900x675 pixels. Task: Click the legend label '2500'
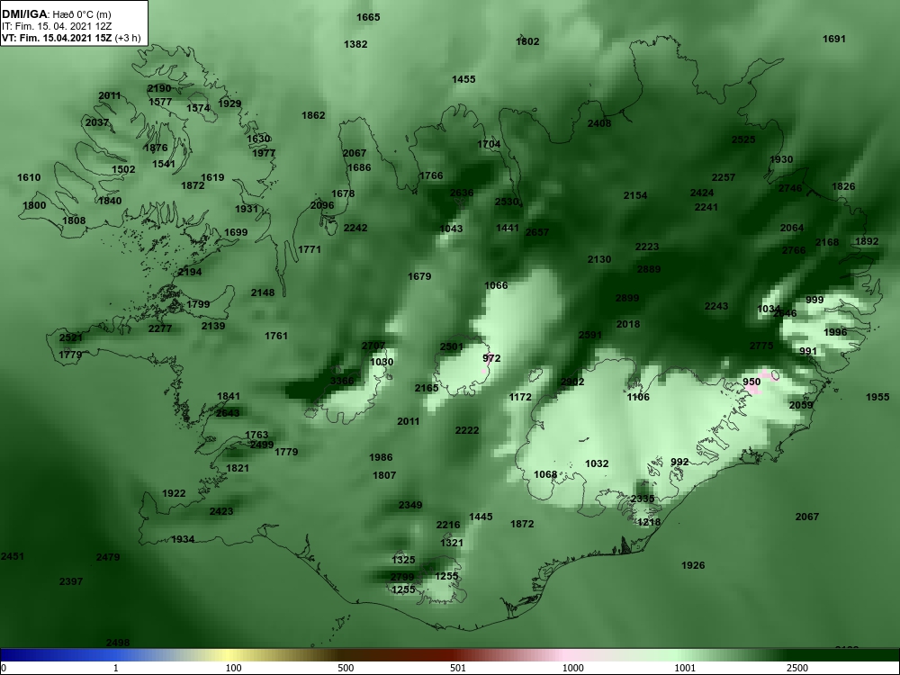click(797, 668)
